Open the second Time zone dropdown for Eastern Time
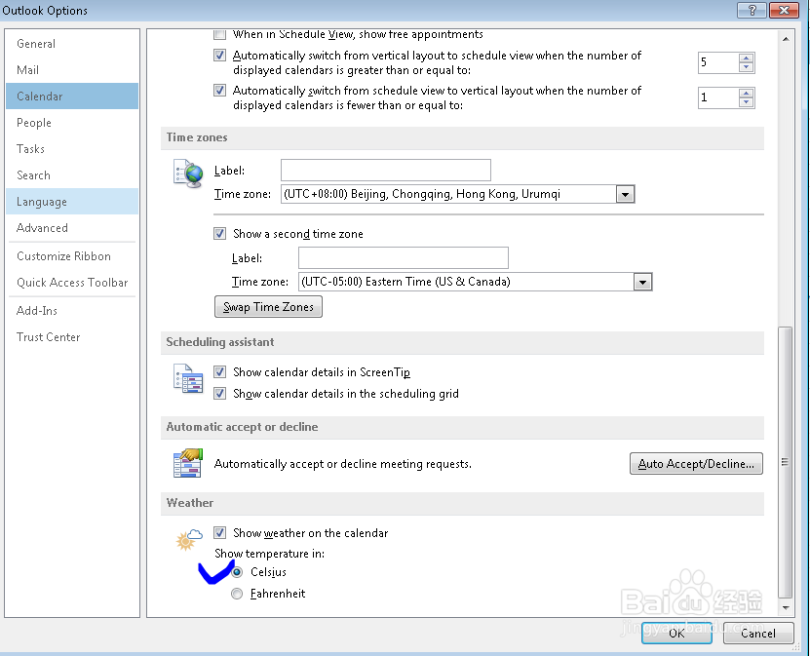The width and height of the screenshot is (810, 656). 642,282
